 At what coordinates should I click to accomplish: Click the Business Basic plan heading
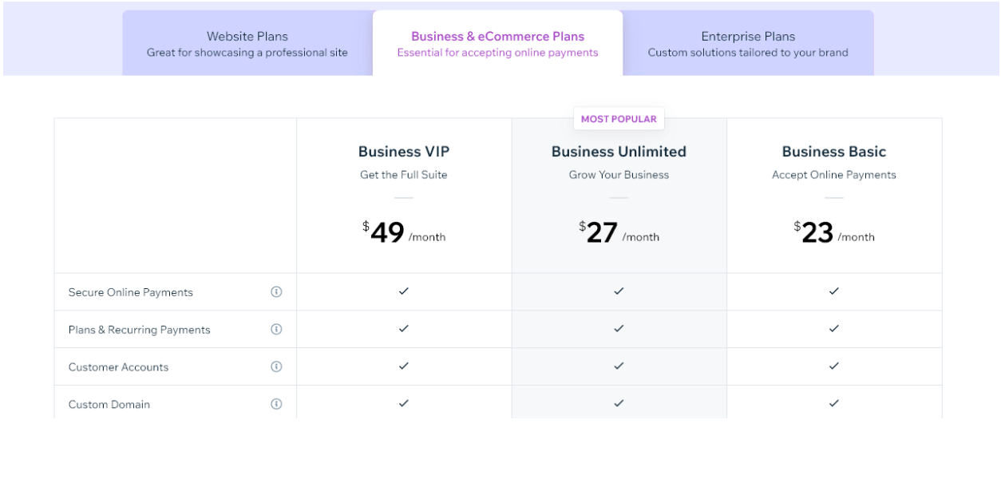tap(834, 152)
